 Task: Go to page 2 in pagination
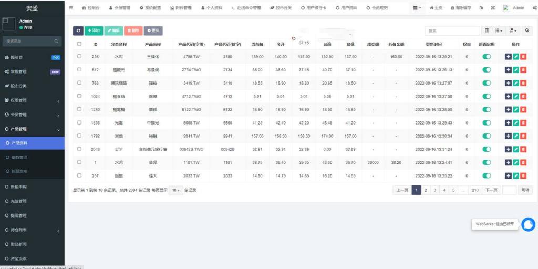coord(426,190)
